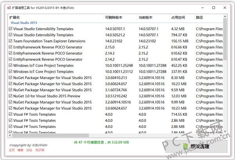
Task: Open the 论坛 link
Action: (x=29, y=150)
